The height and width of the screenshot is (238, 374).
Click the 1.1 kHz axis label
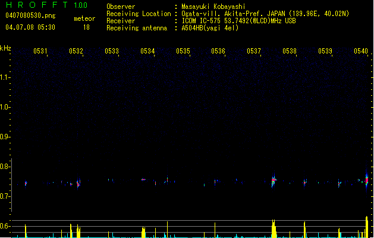click(x=5, y=77)
